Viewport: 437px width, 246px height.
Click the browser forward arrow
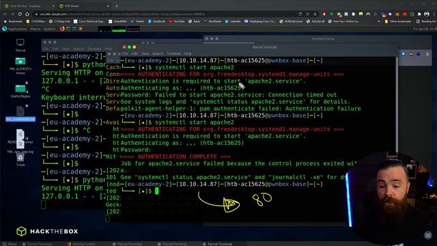(x=12, y=14)
